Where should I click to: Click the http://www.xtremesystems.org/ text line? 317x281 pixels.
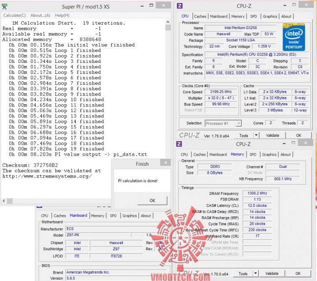click(47, 176)
